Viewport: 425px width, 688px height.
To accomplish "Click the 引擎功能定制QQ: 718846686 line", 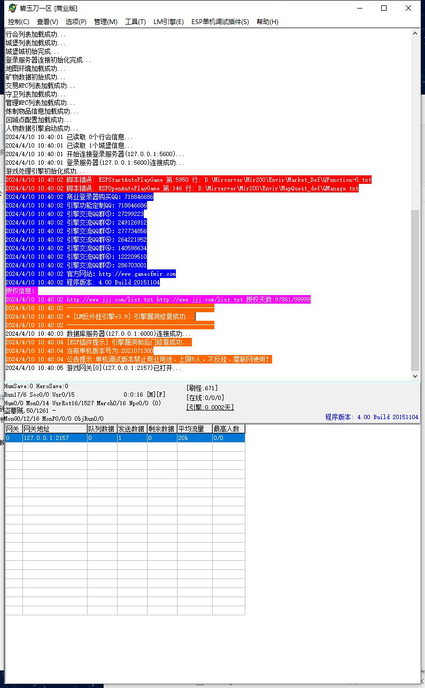I will click(76, 205).
